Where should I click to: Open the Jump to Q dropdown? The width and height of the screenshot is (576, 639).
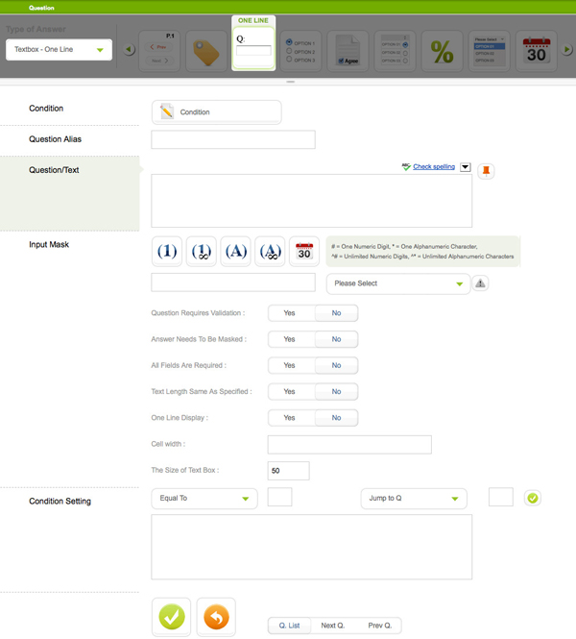[x=413, y=499]
